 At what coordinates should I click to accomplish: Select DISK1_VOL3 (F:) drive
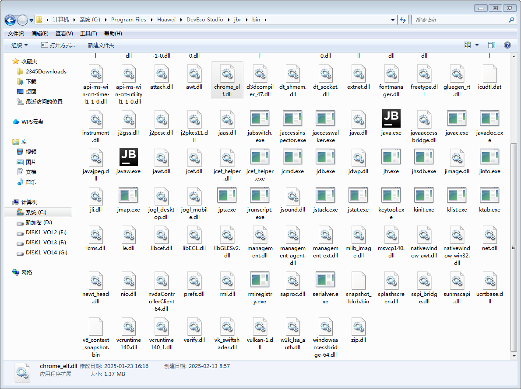[x=42, y=243]
